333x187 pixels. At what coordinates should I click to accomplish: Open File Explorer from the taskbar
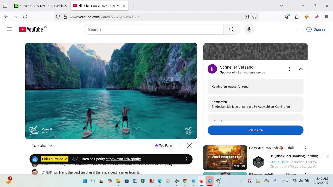click(118, 181)
